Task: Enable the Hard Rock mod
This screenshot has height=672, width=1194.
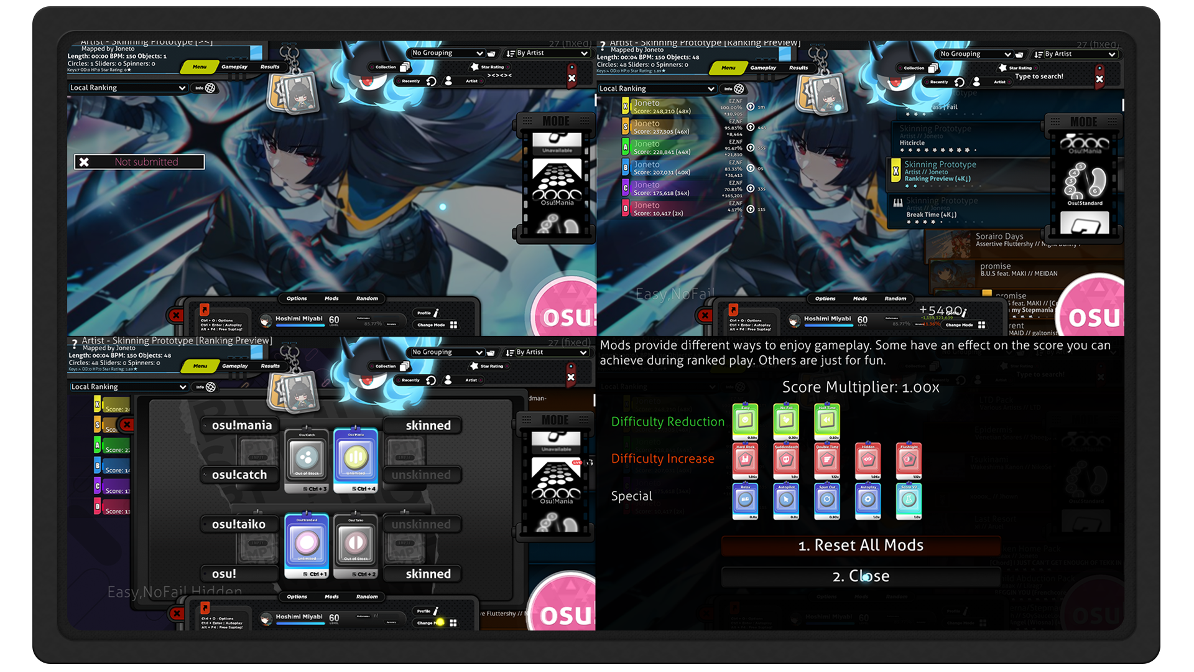Action: [x=745, y=461]
